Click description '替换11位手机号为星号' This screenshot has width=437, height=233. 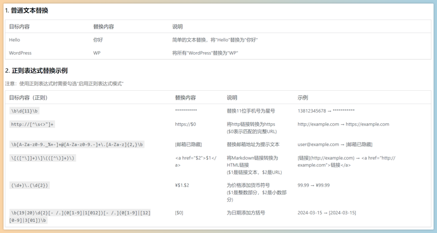pos(251,111)
